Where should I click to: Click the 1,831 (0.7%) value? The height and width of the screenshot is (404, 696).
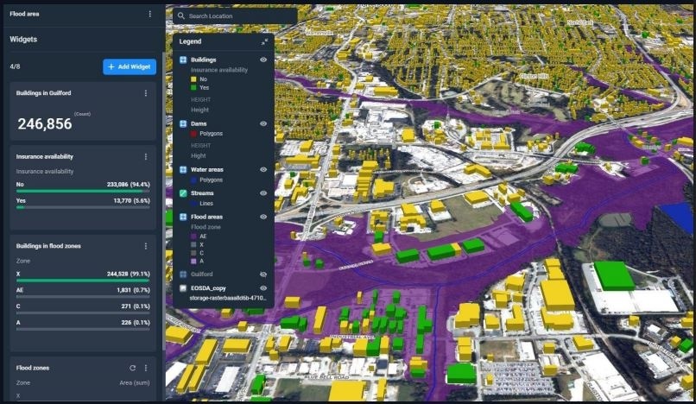(x=133, y=290)
